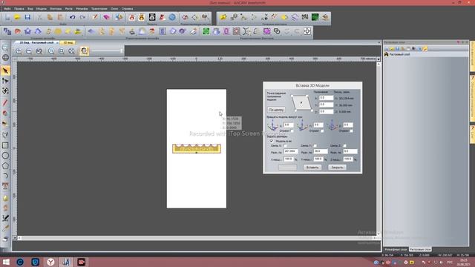Click the white target icon ending second toolbar
This screenshot has width=475, height=267.
(x=307, y=31)
